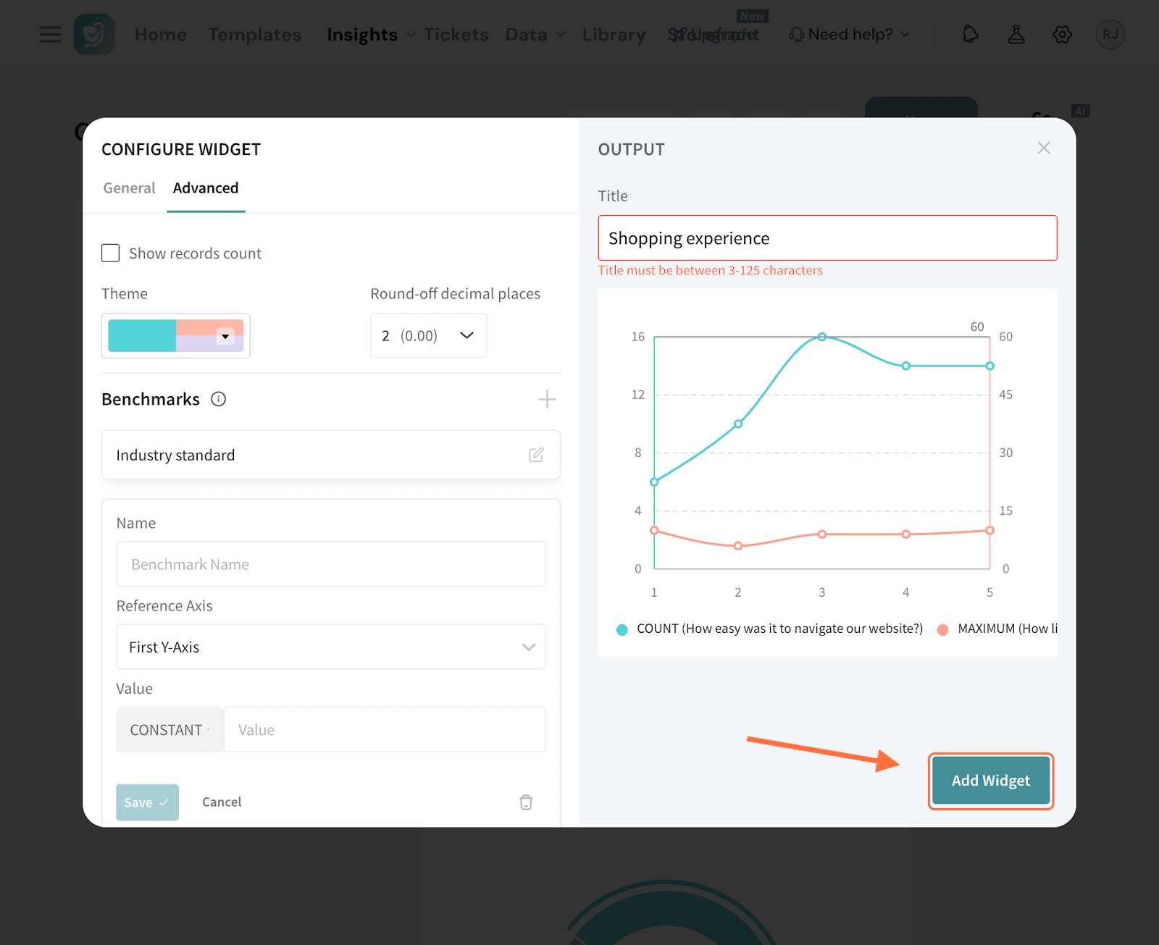
Task: Enable Show records count checkbox
Action: point(111,253)
